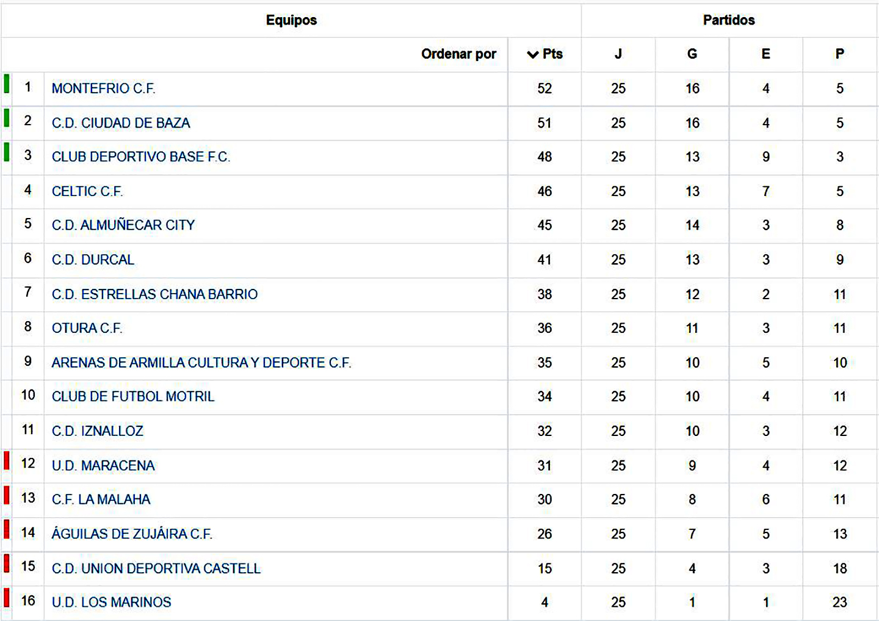The width and height of the screenshot is (879, 621).
Task: Open C.D. ALMUÑECAR CITY team page
Action: click(123, 225)
